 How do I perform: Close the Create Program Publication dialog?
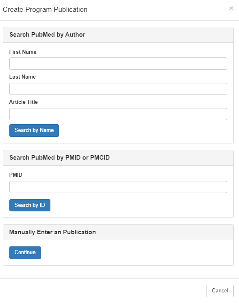click(231, 8)
